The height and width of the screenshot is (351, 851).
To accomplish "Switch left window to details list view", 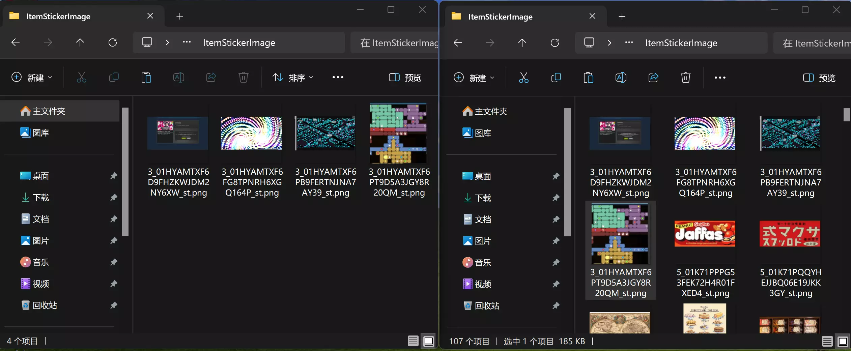I will pyautogui.click(x=413, y=341).
